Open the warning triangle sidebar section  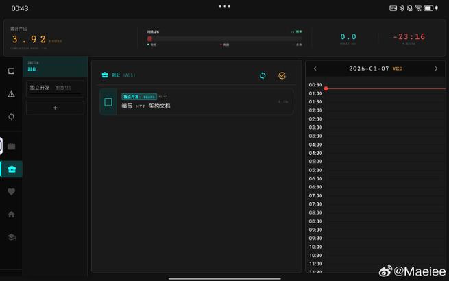(x=11, y=94)
